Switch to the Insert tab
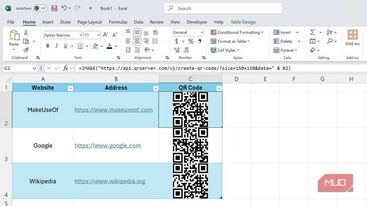The height and width of the screenshot is (206, 367). 48,22
